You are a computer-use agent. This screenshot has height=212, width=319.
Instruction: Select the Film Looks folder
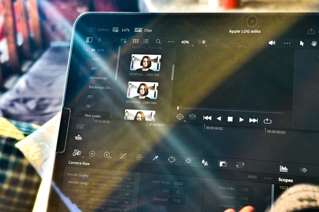pyautogui.click(x=93, y=116)
